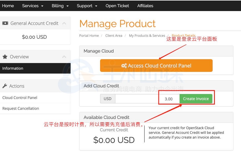The width and height of the screenshot is (241, 154).
Task: Select Open Ticket in the top navigation
Action: 117,6
